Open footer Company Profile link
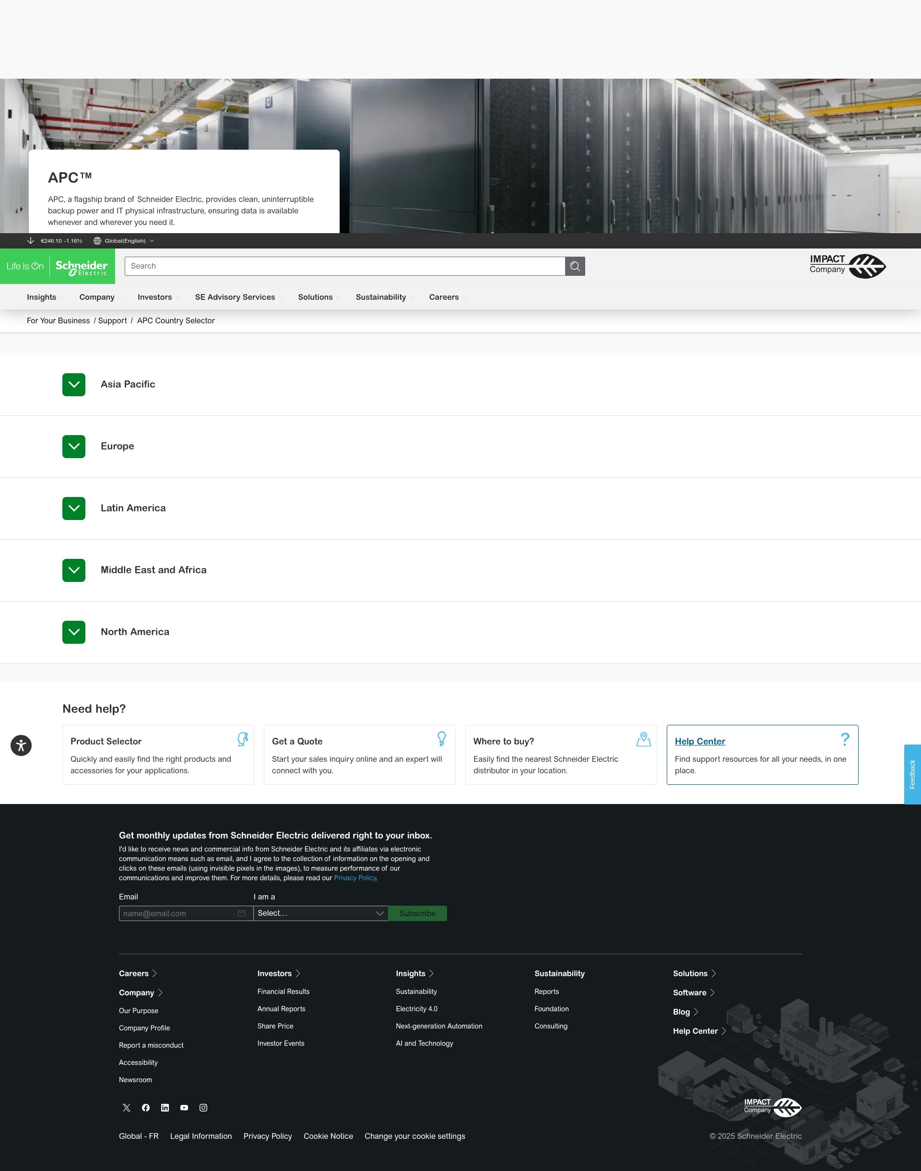The height and width of the screenshot is (1171, 921). (144, 1028)
